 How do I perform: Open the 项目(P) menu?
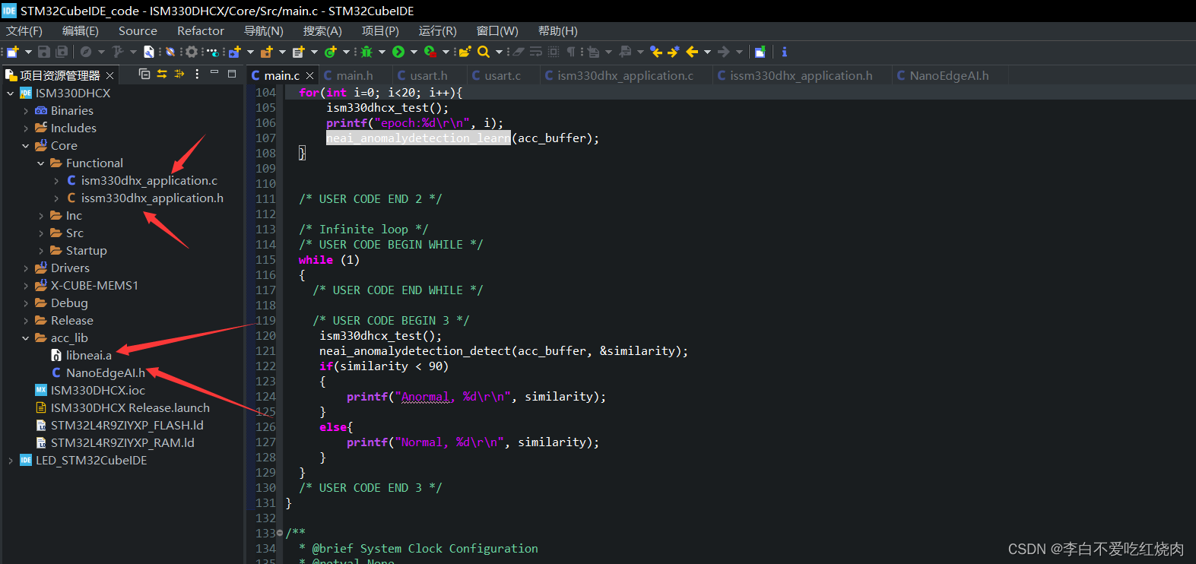(380, 31)
